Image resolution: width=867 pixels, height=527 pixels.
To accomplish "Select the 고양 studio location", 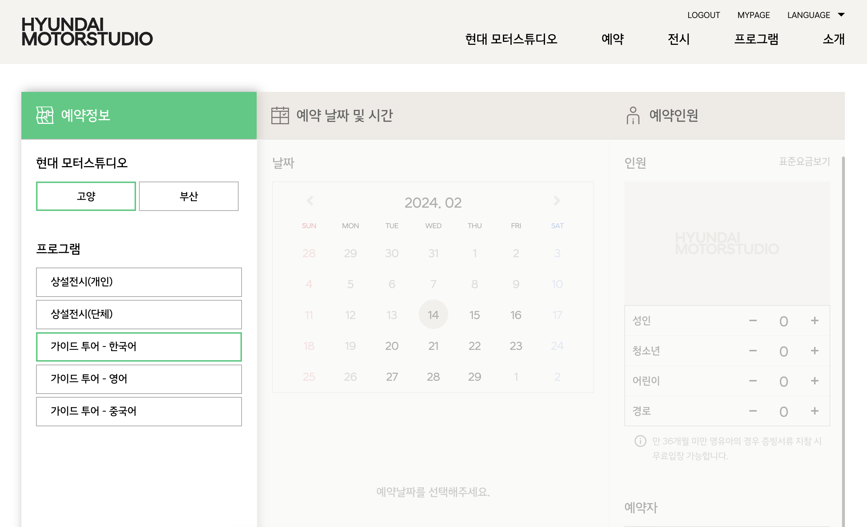I will pos(86,196).
